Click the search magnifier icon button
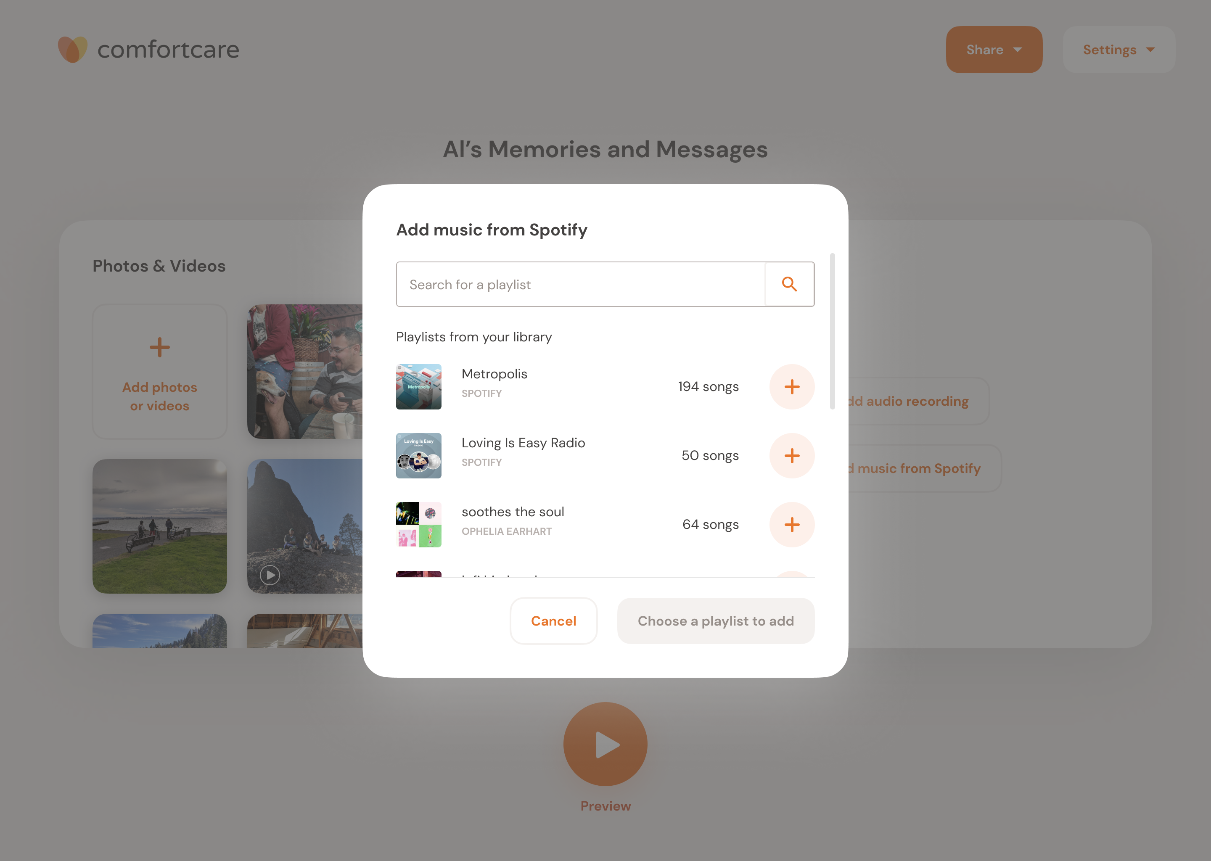 pyautogui.click(x=790, y=284)
